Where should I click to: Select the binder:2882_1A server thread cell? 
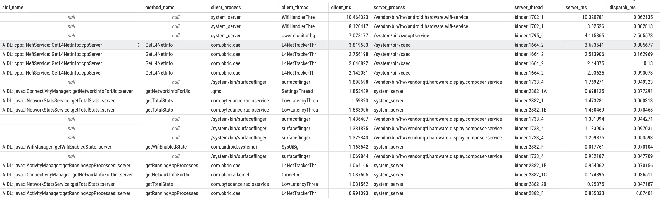[530, 91]
